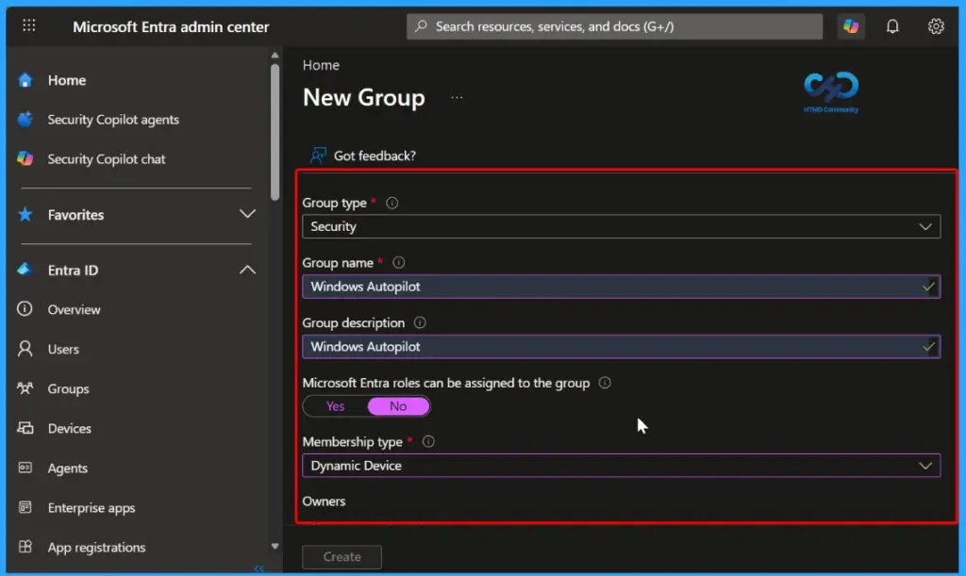Show info tooltip for Group name

pyautogui.click(x=399, y=263)
